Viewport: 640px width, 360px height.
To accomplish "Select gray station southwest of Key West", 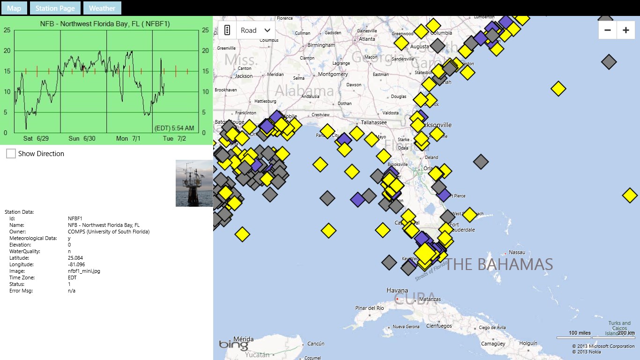I will 389,262.
